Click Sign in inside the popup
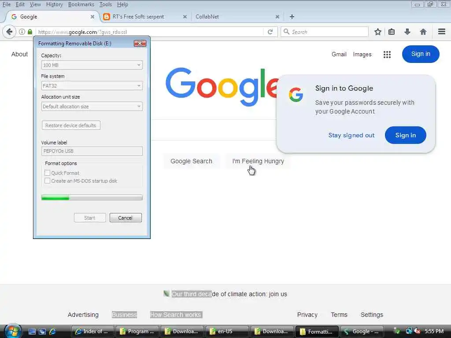The image size is (451, 338). coord(406,135)
